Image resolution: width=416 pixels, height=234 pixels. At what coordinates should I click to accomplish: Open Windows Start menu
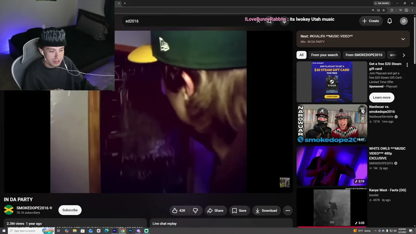pos(4,231)
